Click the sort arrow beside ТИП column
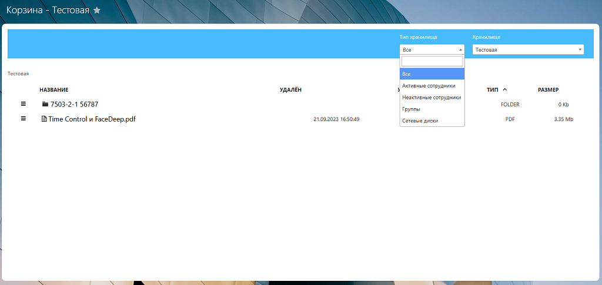The height and width of the screenshot is (285, 602). point(505,89)
